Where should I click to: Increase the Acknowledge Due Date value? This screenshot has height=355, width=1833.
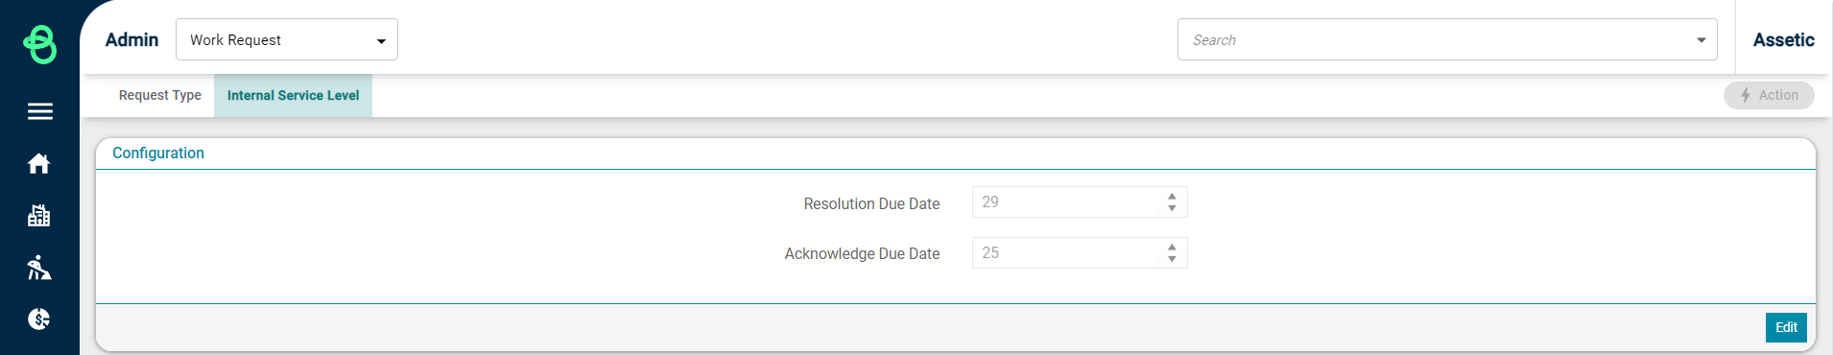(1172, 248)
